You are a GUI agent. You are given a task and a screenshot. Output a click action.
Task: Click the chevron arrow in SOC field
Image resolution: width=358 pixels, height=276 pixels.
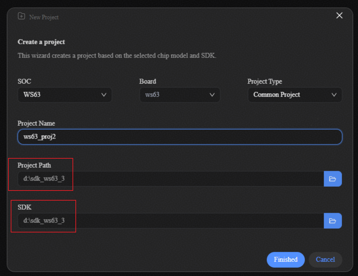[x=104, y=95]
